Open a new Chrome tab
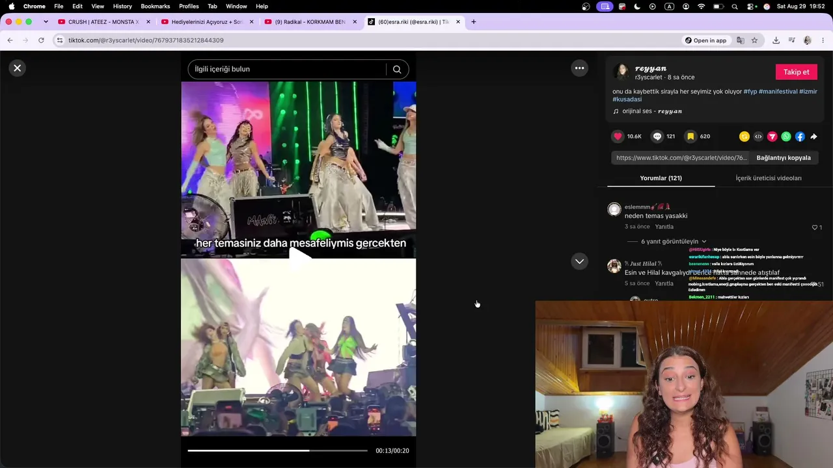Viewport: 833px width, 468px height. coord(474,22)
